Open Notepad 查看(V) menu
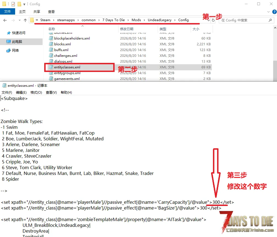277x237 pixels. click(51, 92)
